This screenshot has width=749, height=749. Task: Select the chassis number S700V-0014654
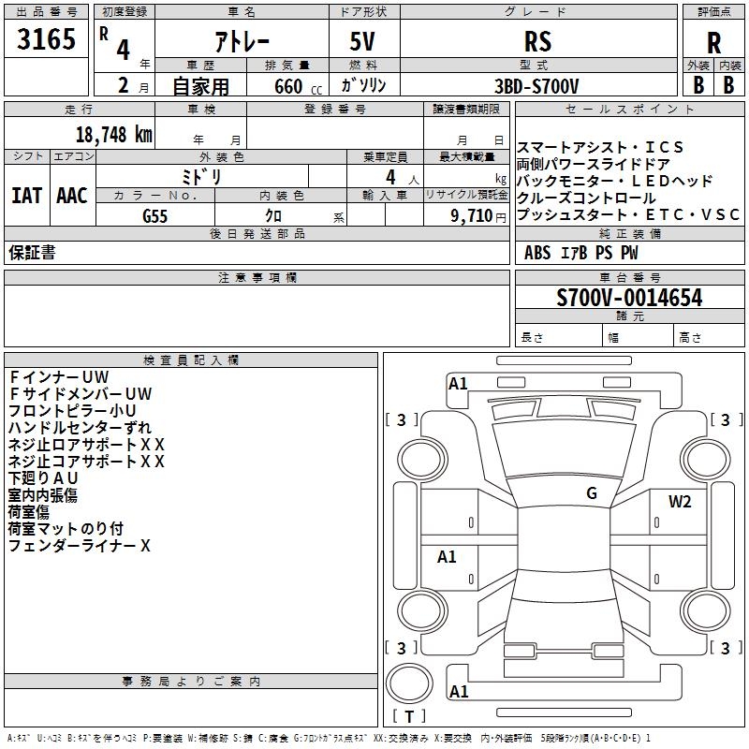[x=629, y=298]
